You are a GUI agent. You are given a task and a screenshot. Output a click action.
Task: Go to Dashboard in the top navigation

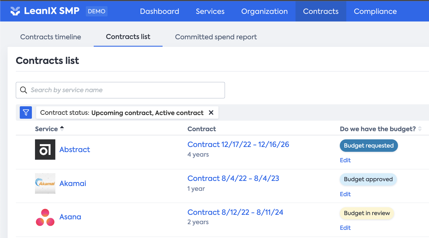(x=159, y=11)
